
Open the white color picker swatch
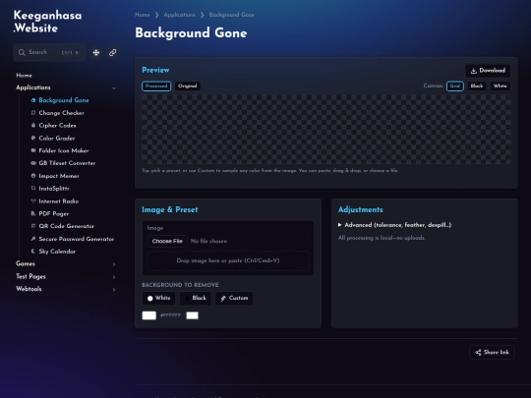pyautogui.click(x=149, y=315)
